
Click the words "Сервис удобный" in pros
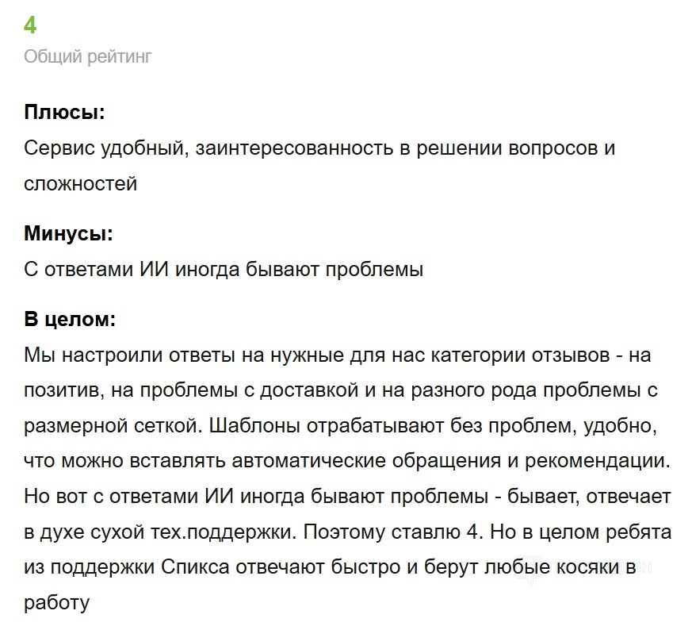tap(104, 148)
